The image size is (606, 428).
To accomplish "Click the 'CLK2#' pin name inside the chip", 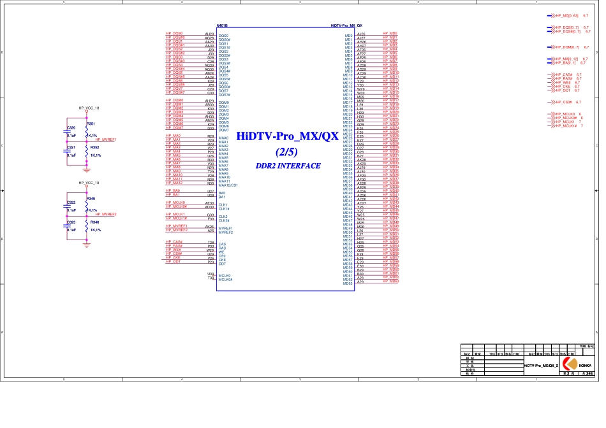I will (224, 221).
